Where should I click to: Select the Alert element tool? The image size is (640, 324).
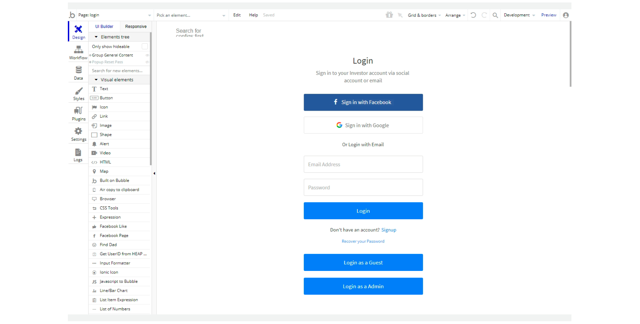[x=120, y=144]
